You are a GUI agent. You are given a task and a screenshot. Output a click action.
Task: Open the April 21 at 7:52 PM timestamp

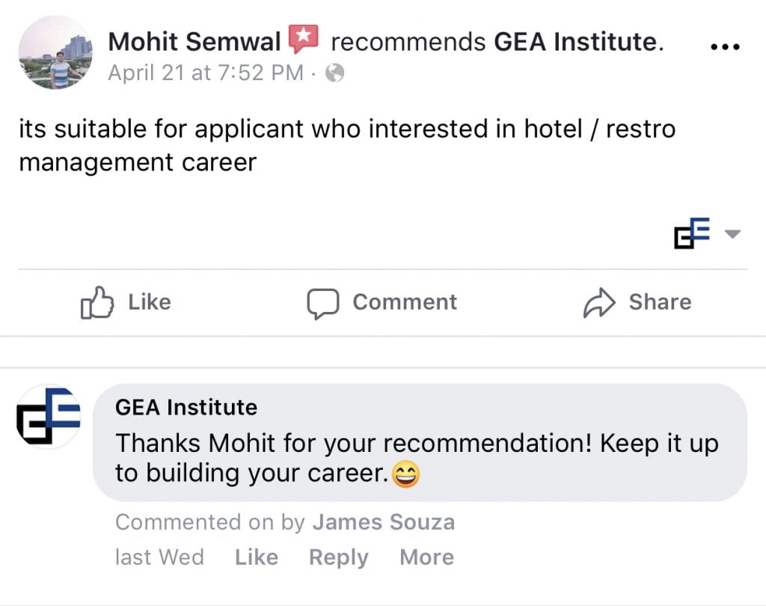click(206, 73)
